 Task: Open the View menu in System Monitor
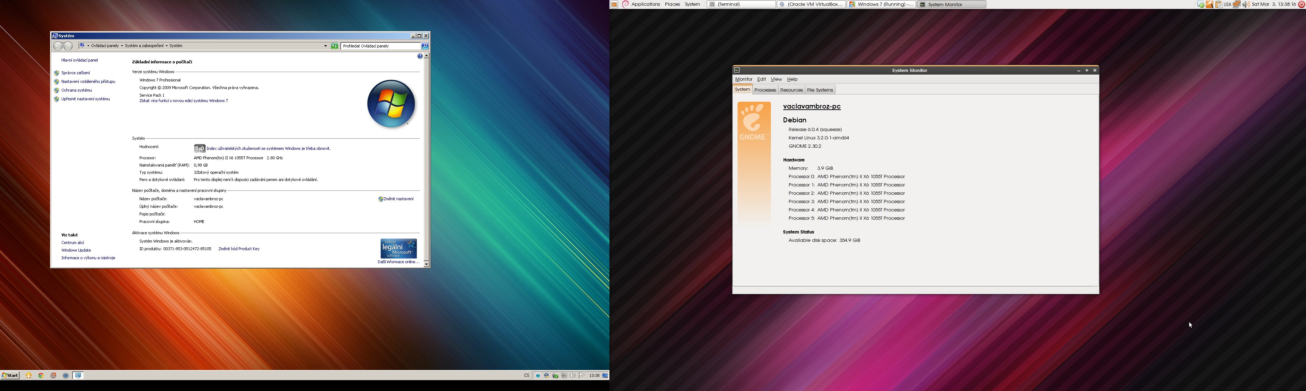tap(776, 79)
